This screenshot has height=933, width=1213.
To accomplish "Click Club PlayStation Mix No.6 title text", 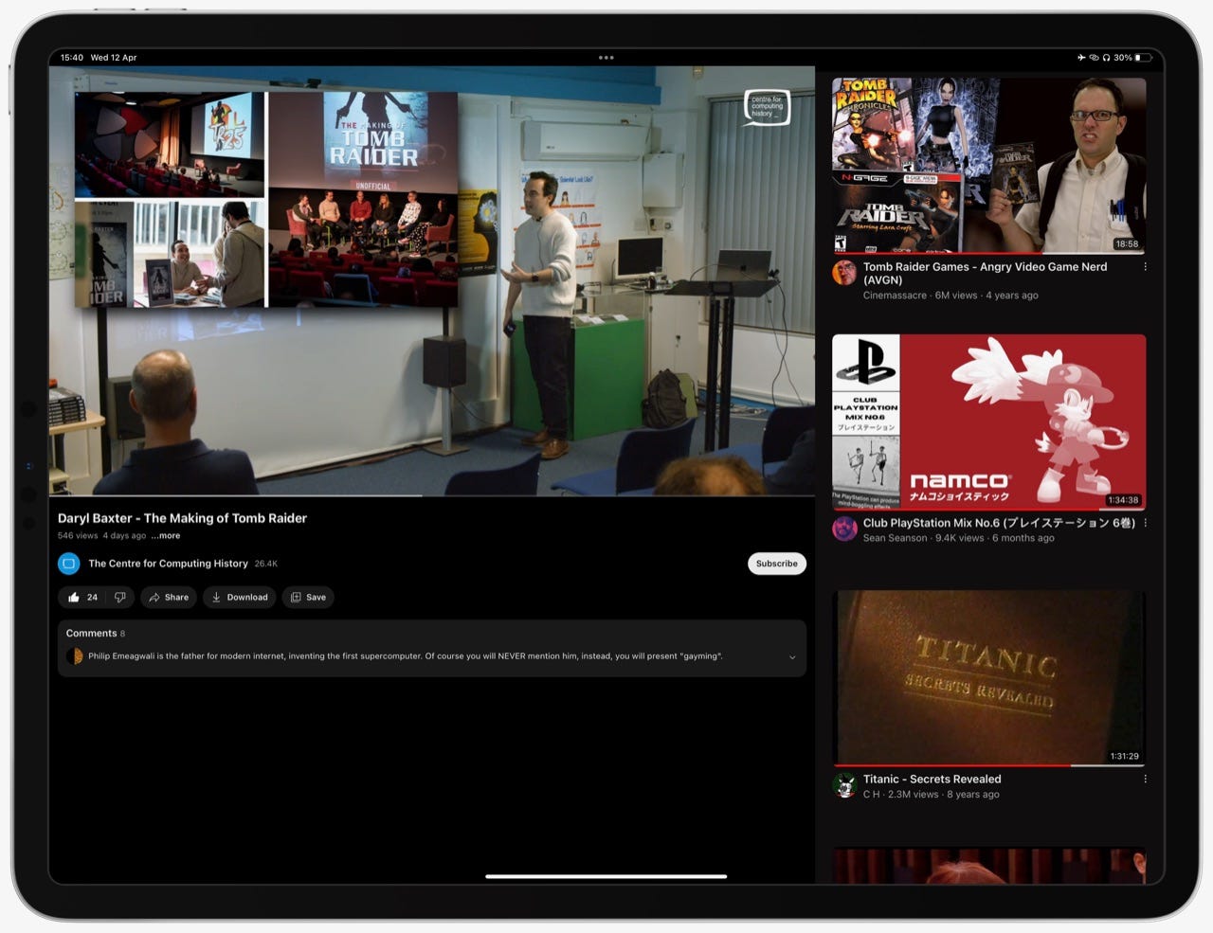I will (x=999, y=523).
